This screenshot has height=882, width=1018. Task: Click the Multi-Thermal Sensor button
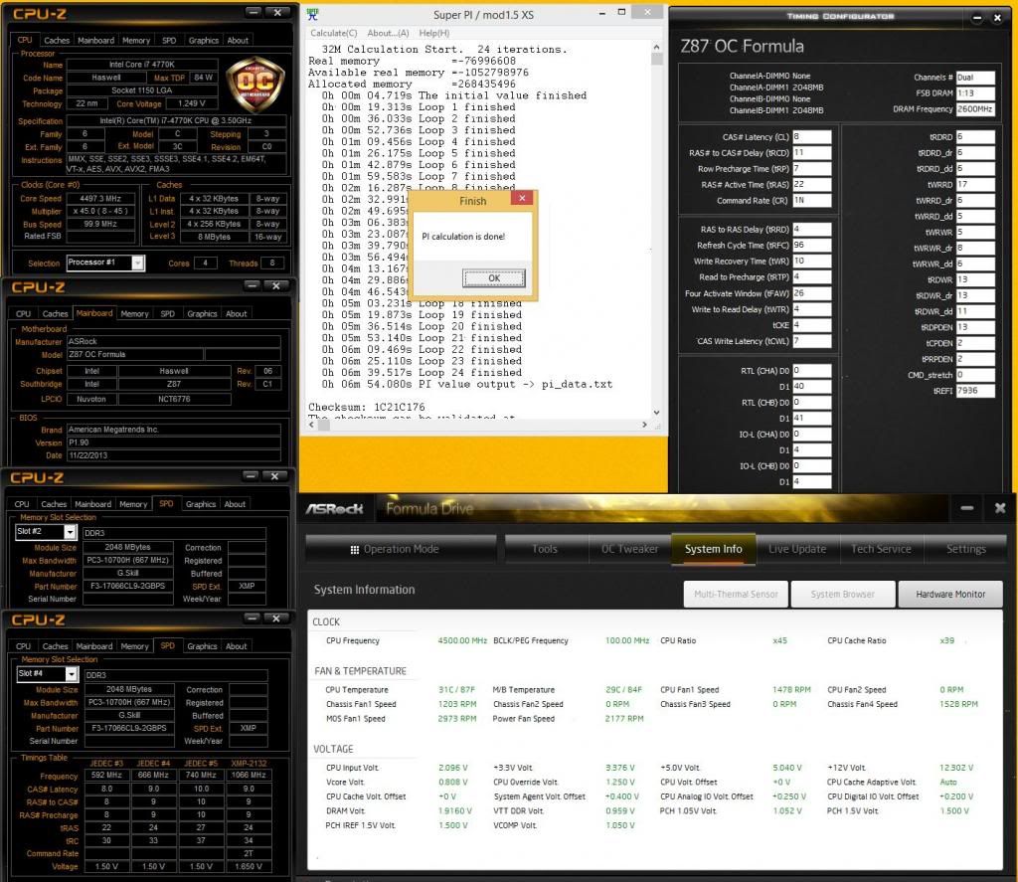tap(736, 594)
